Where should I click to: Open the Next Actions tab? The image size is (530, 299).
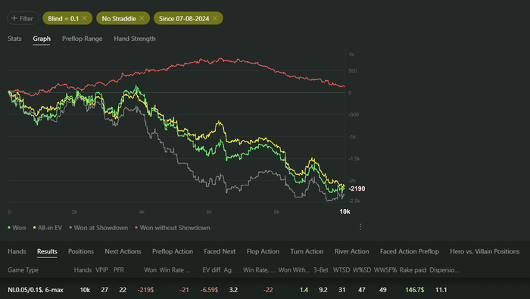[x=123, y=251]
